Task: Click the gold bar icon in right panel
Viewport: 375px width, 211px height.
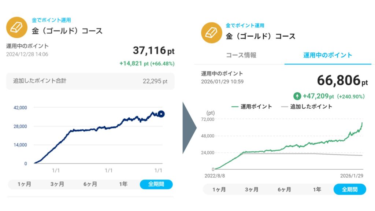Action: (211, 33)
